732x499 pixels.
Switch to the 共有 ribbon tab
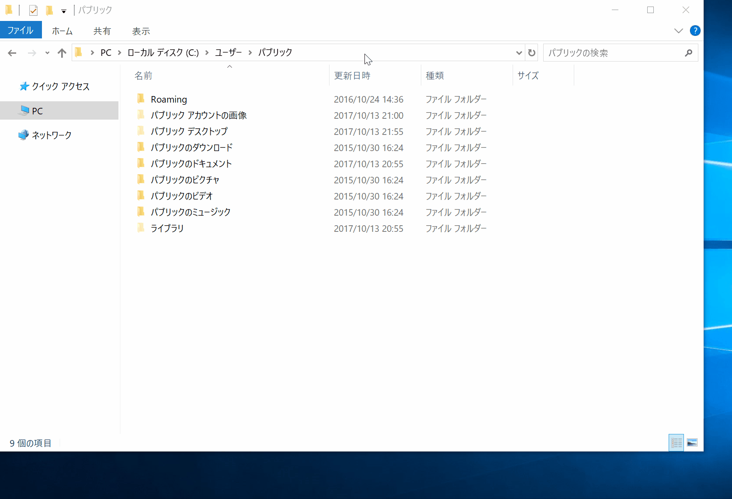[102, 31]
